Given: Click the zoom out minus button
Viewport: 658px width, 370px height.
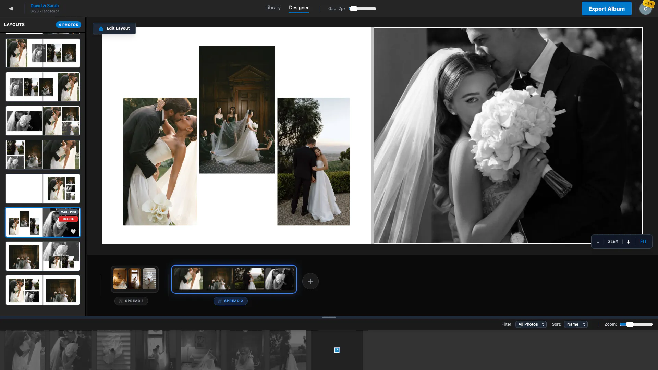Looking at the screenshot, I should pos(598,242).
